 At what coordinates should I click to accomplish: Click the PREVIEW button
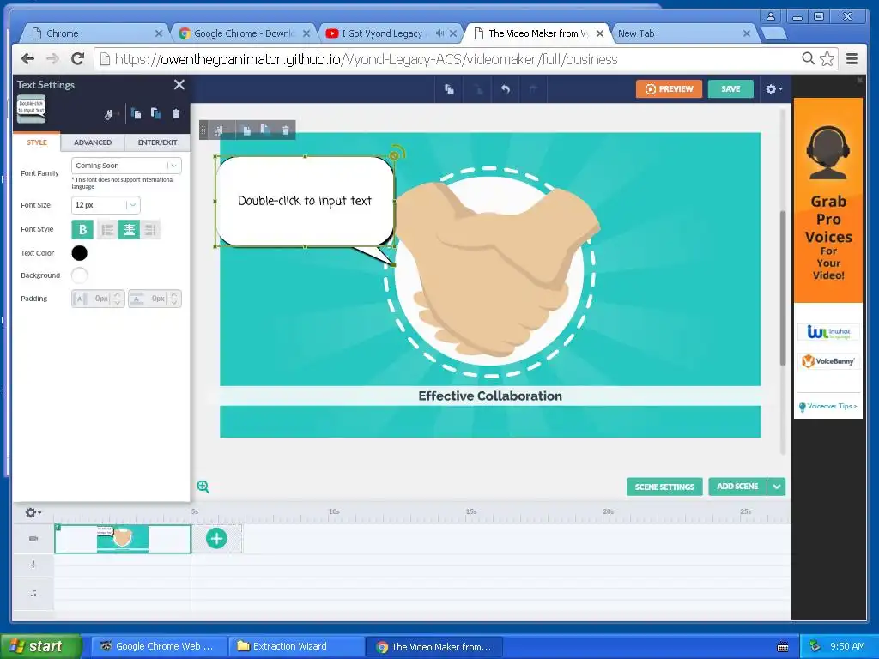tap(669, 89)
